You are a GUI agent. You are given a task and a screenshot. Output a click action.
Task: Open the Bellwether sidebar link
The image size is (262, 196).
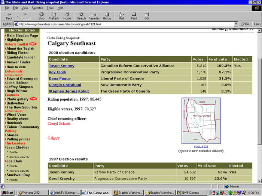15,103
